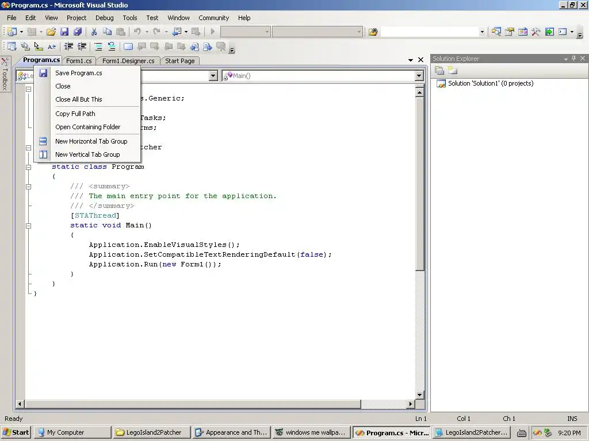The width and height of the screenshot is (589, 441).
Task: Open the Navigate Backward dropdown arrow
Action: (186, 32)
